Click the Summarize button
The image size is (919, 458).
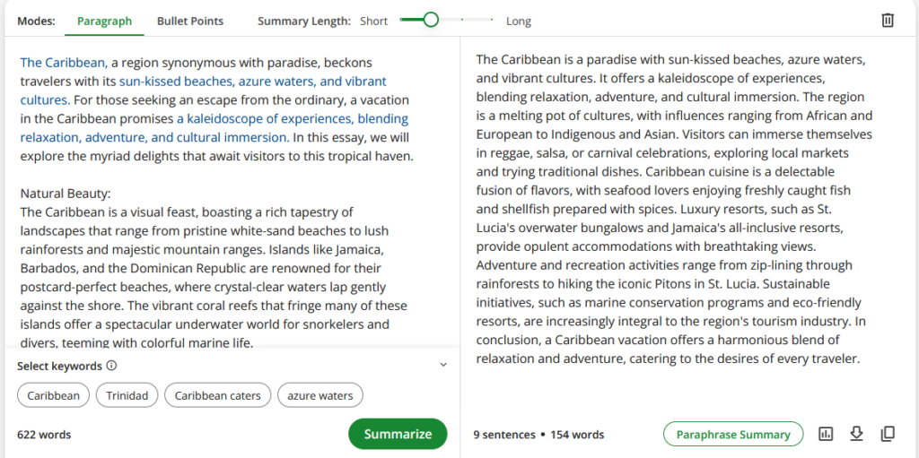[398, 434]
